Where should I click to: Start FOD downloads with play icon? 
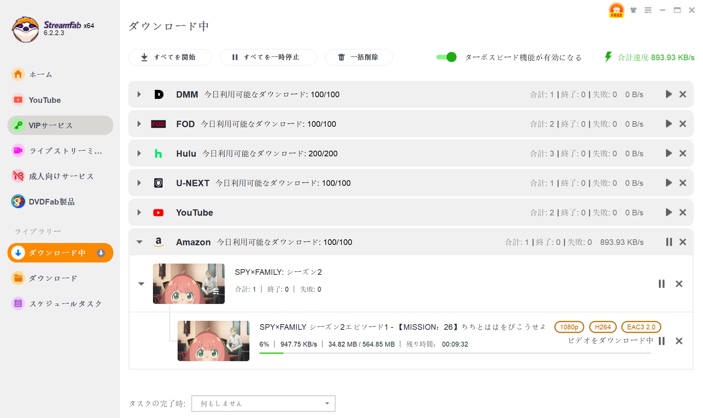pos(669,124)
